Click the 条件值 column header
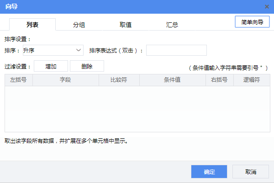The height and width of the screenshot is (183, 274). 173,80
